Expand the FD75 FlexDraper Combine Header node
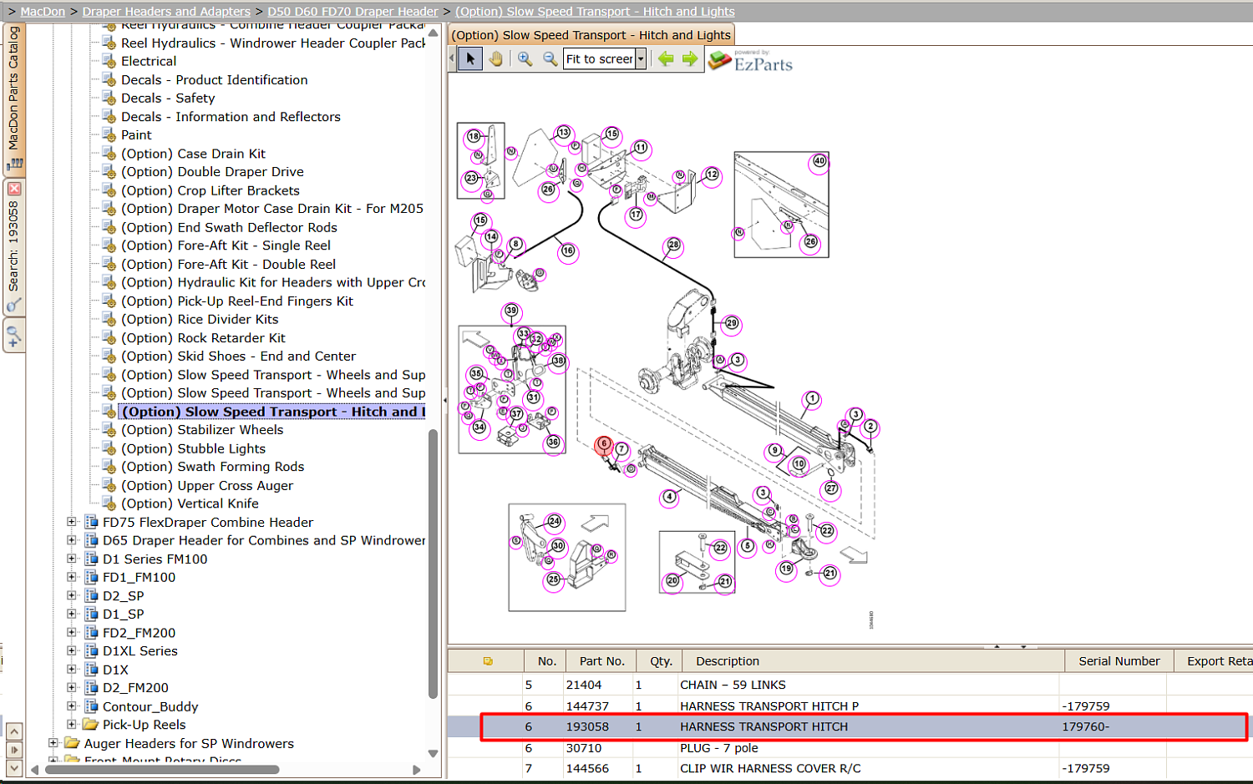This screenshot has width=1253, height=784. tap(72, 522)
